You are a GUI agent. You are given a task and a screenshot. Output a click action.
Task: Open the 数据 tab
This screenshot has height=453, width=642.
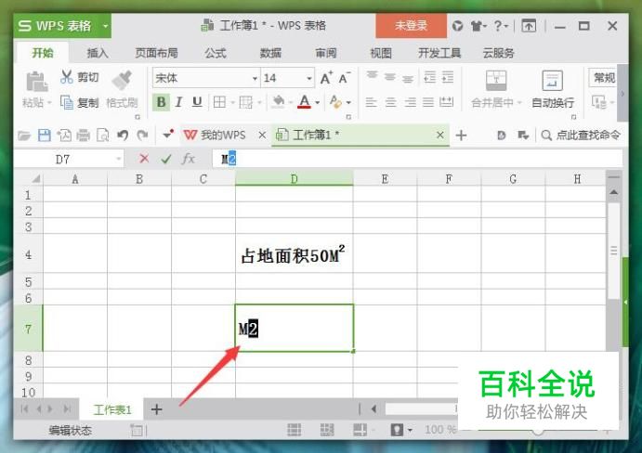[270, 53]
